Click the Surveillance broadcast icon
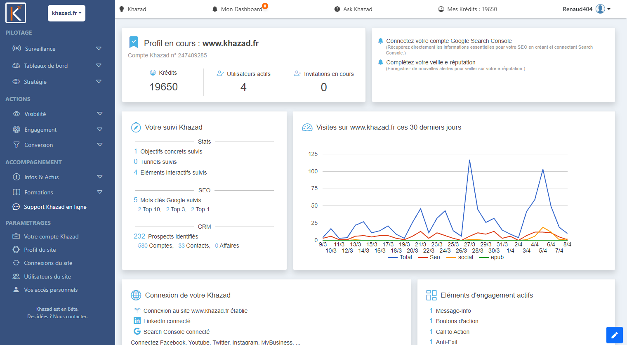 (x=16, y=48)
